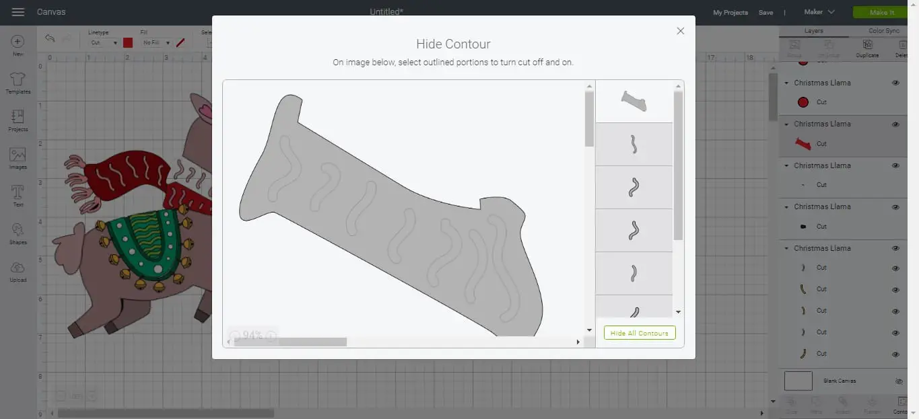Click Hide All Contours button
The width and height of the screenshot is (919, 419).
point(640,333)
